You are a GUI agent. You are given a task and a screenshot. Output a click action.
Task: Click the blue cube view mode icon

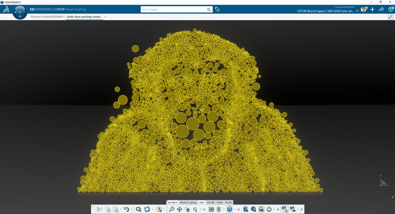tap(230, 209)
